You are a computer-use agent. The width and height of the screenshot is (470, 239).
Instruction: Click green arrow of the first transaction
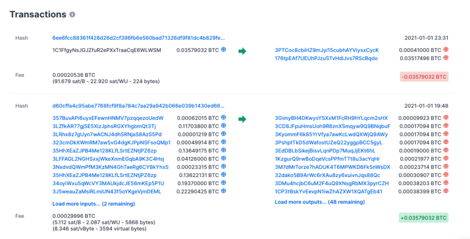[x=242, y=51]
